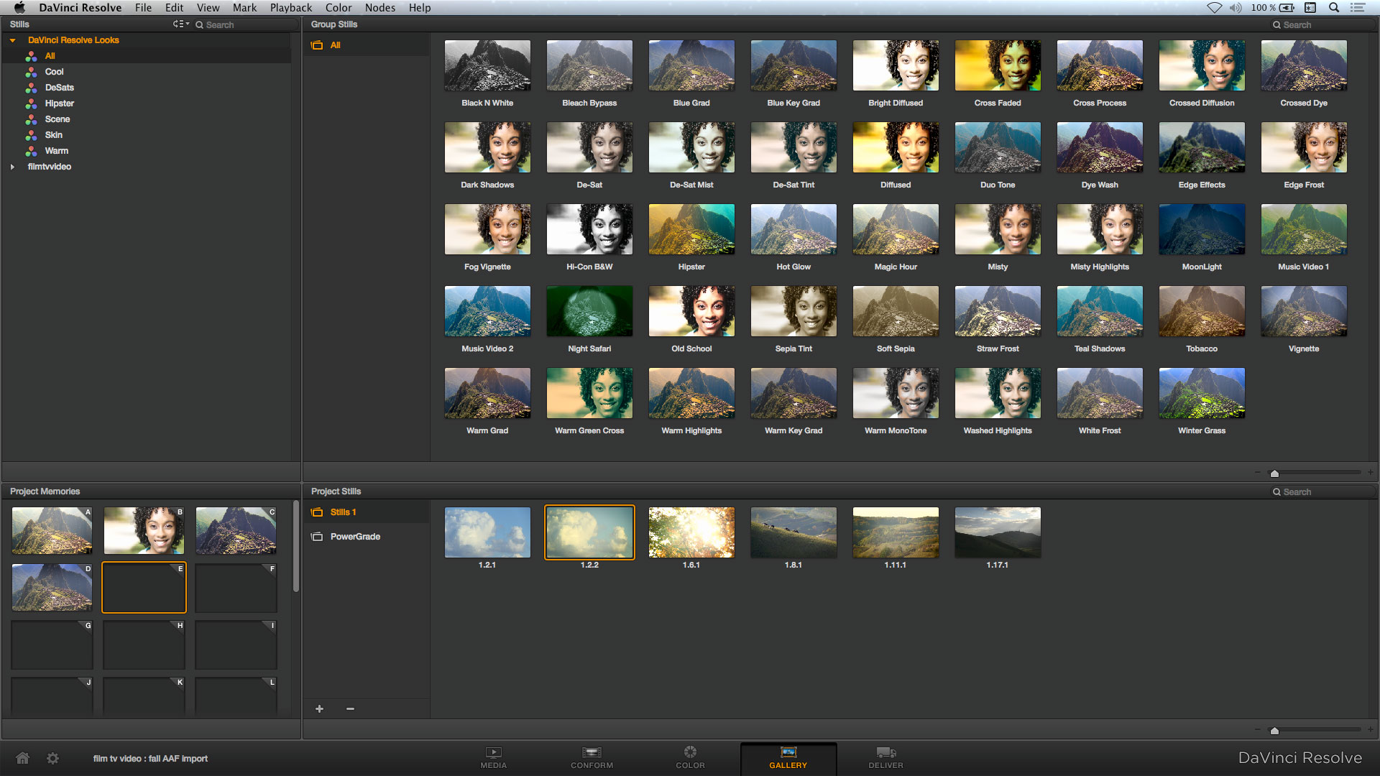The image size is (1380, 776).
Task: Open the Color page icon
Action: [x=690, y=752]
